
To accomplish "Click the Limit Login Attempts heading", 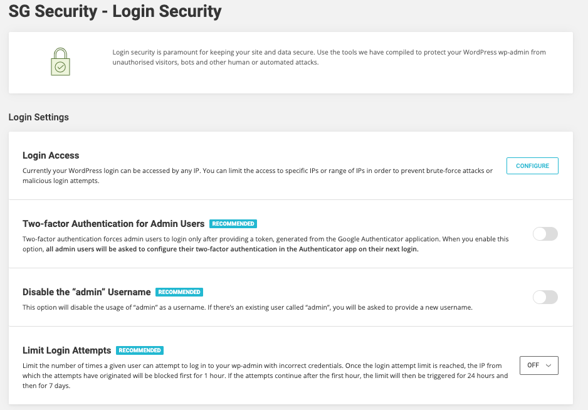I will [x=66, y=350].
